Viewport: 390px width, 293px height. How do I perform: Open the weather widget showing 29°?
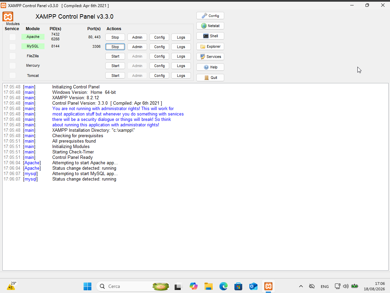(12, 286)
